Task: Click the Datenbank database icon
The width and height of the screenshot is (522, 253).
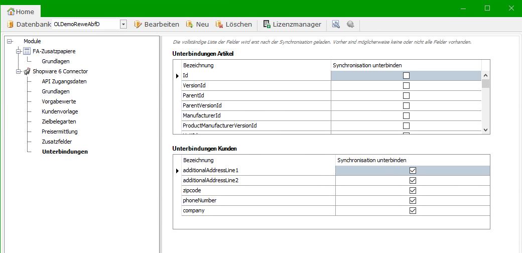Action: point(10,24)
